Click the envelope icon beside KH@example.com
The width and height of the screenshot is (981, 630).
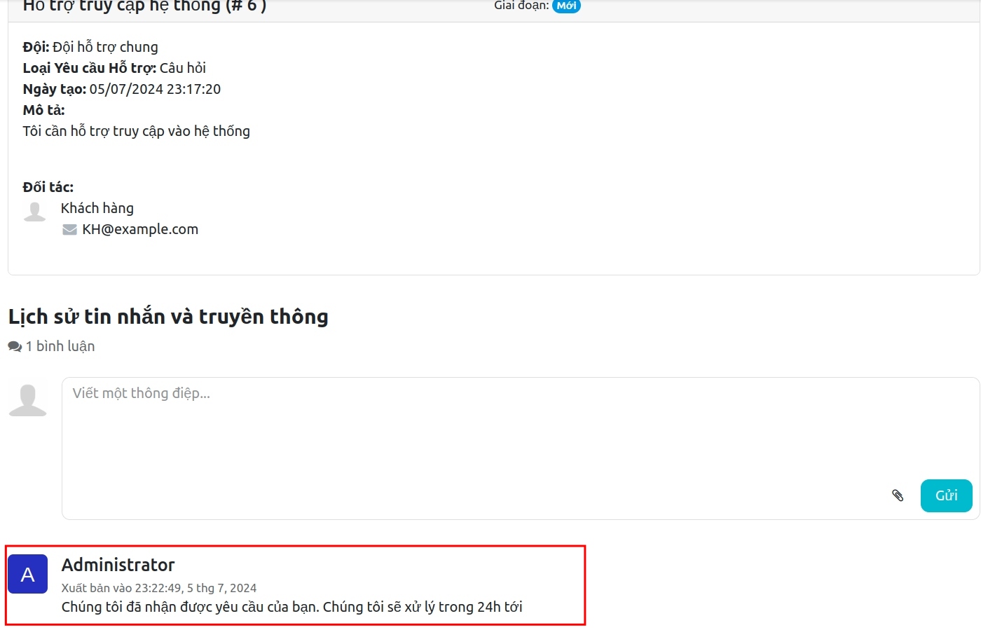pyautogui.click(x=69, y=229)
